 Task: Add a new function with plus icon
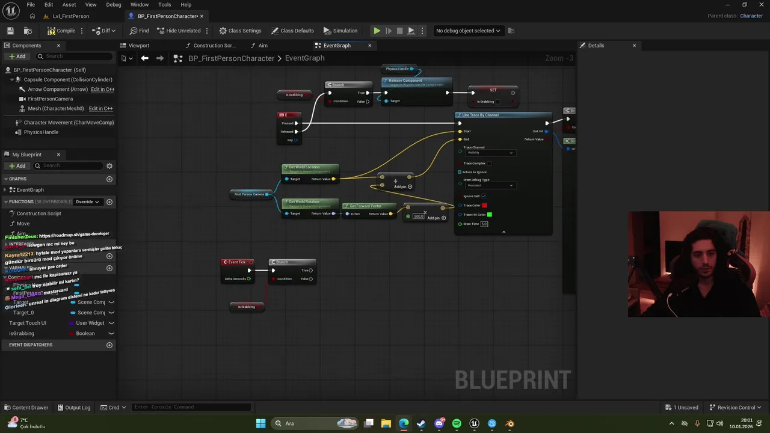pos(109,202)
